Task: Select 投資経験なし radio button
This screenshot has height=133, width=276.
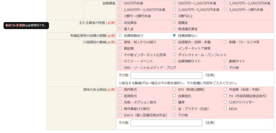Action: point(174,36)
